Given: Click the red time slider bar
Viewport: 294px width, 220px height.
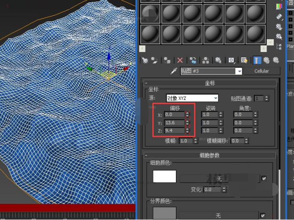Looking at the screenshot, I should tap(68, 208).
